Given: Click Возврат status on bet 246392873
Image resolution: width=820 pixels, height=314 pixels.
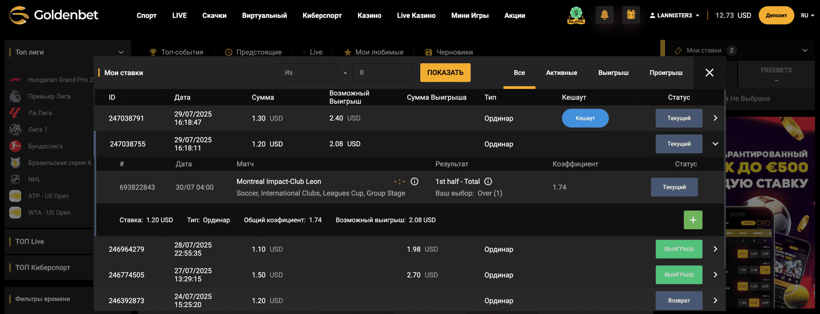Looking at the screenshot, I should [679, 301].
